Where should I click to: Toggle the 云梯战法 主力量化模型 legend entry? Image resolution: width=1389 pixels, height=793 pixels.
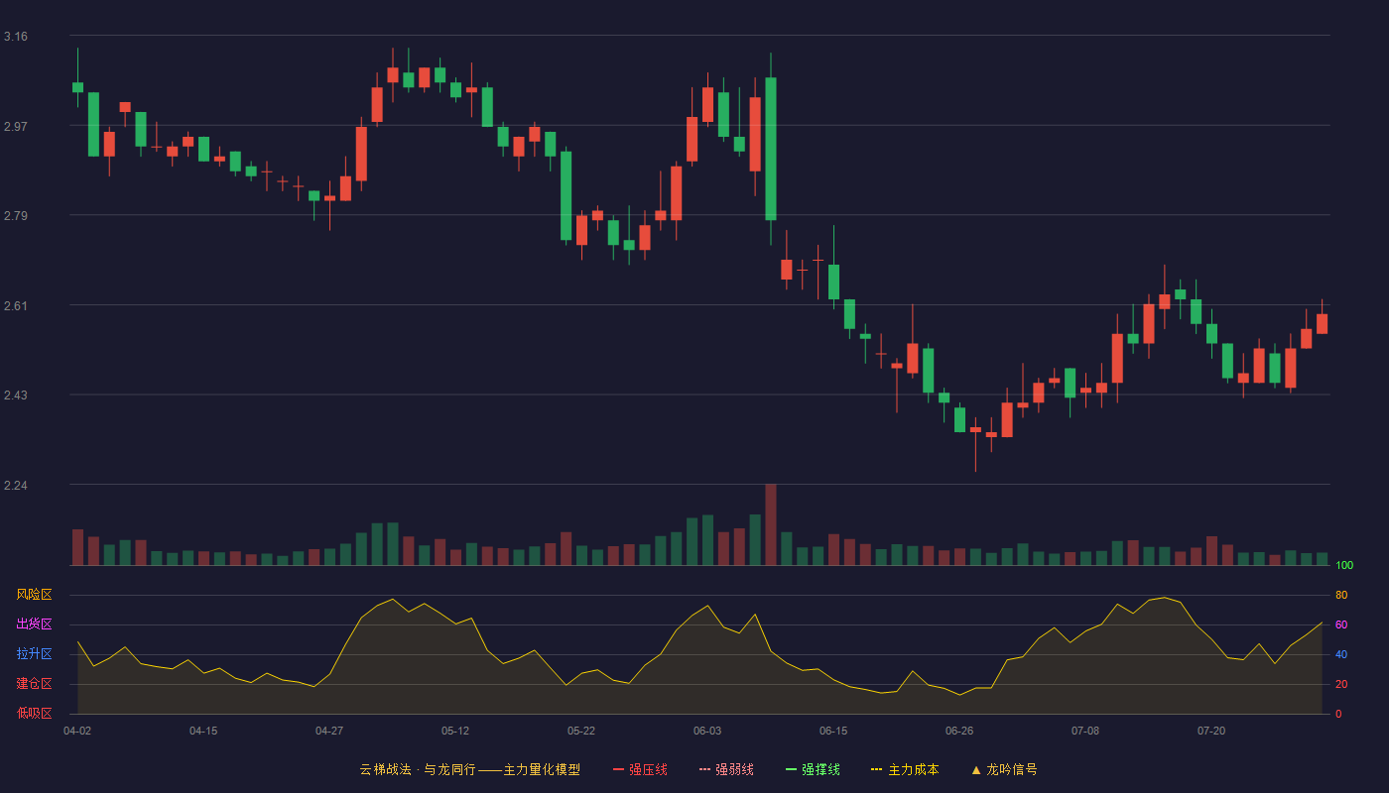point(469,769)
